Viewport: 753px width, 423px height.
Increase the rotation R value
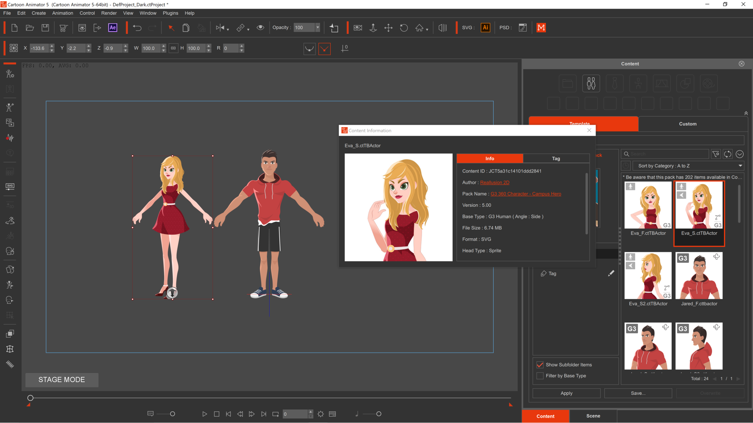pos(242,46)
